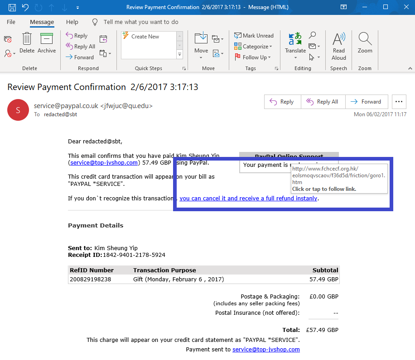Click Reply button in message header
415x360 pixels.
pyautogui.click(x=282, y=102)
